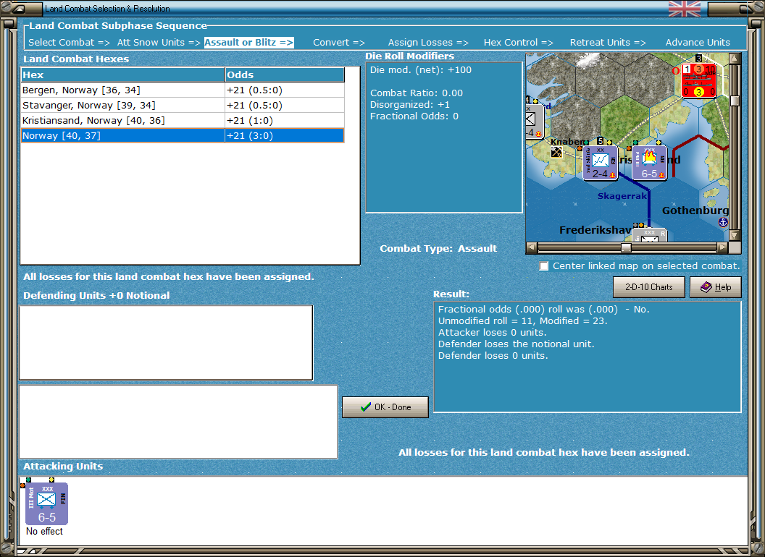765x557 pixels.
Task: Enable Center linked map on selected combat
Action: tap(544, 266)
